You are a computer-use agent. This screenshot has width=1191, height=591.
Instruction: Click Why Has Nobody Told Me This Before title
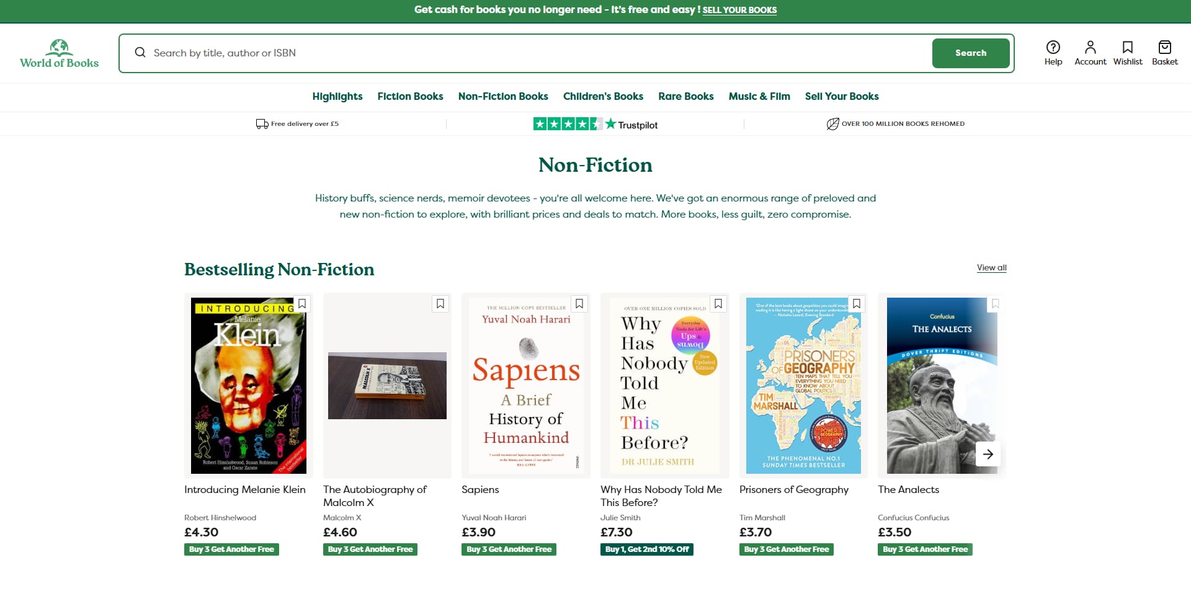661,496
